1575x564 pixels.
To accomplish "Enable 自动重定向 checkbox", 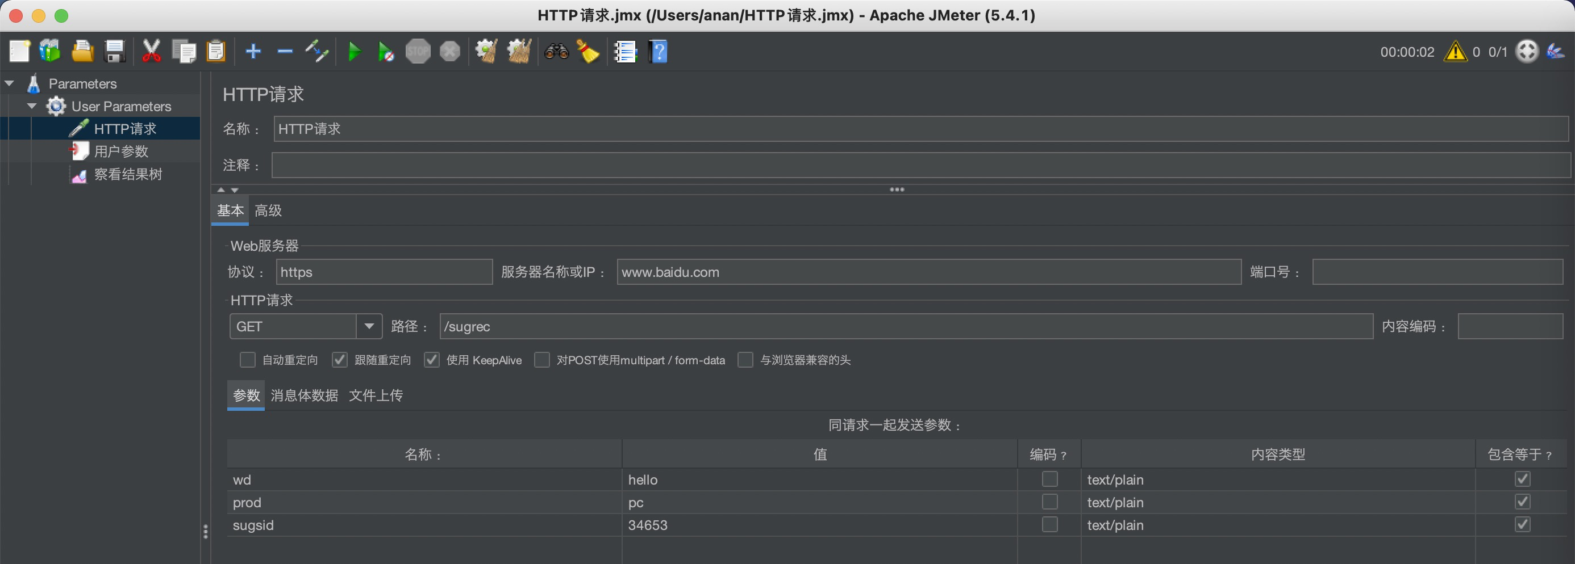I will tap(247, 360).
